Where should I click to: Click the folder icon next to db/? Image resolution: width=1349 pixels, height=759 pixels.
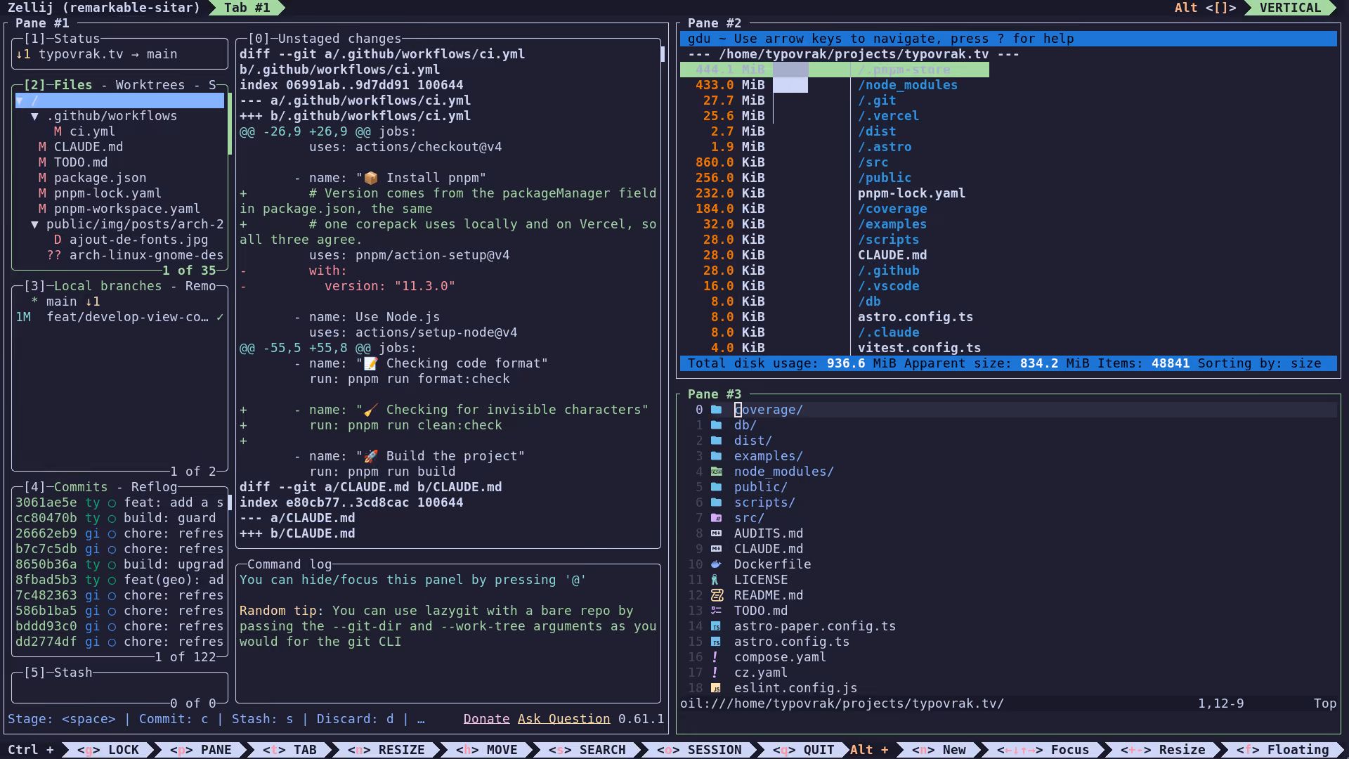pos(716,425)
